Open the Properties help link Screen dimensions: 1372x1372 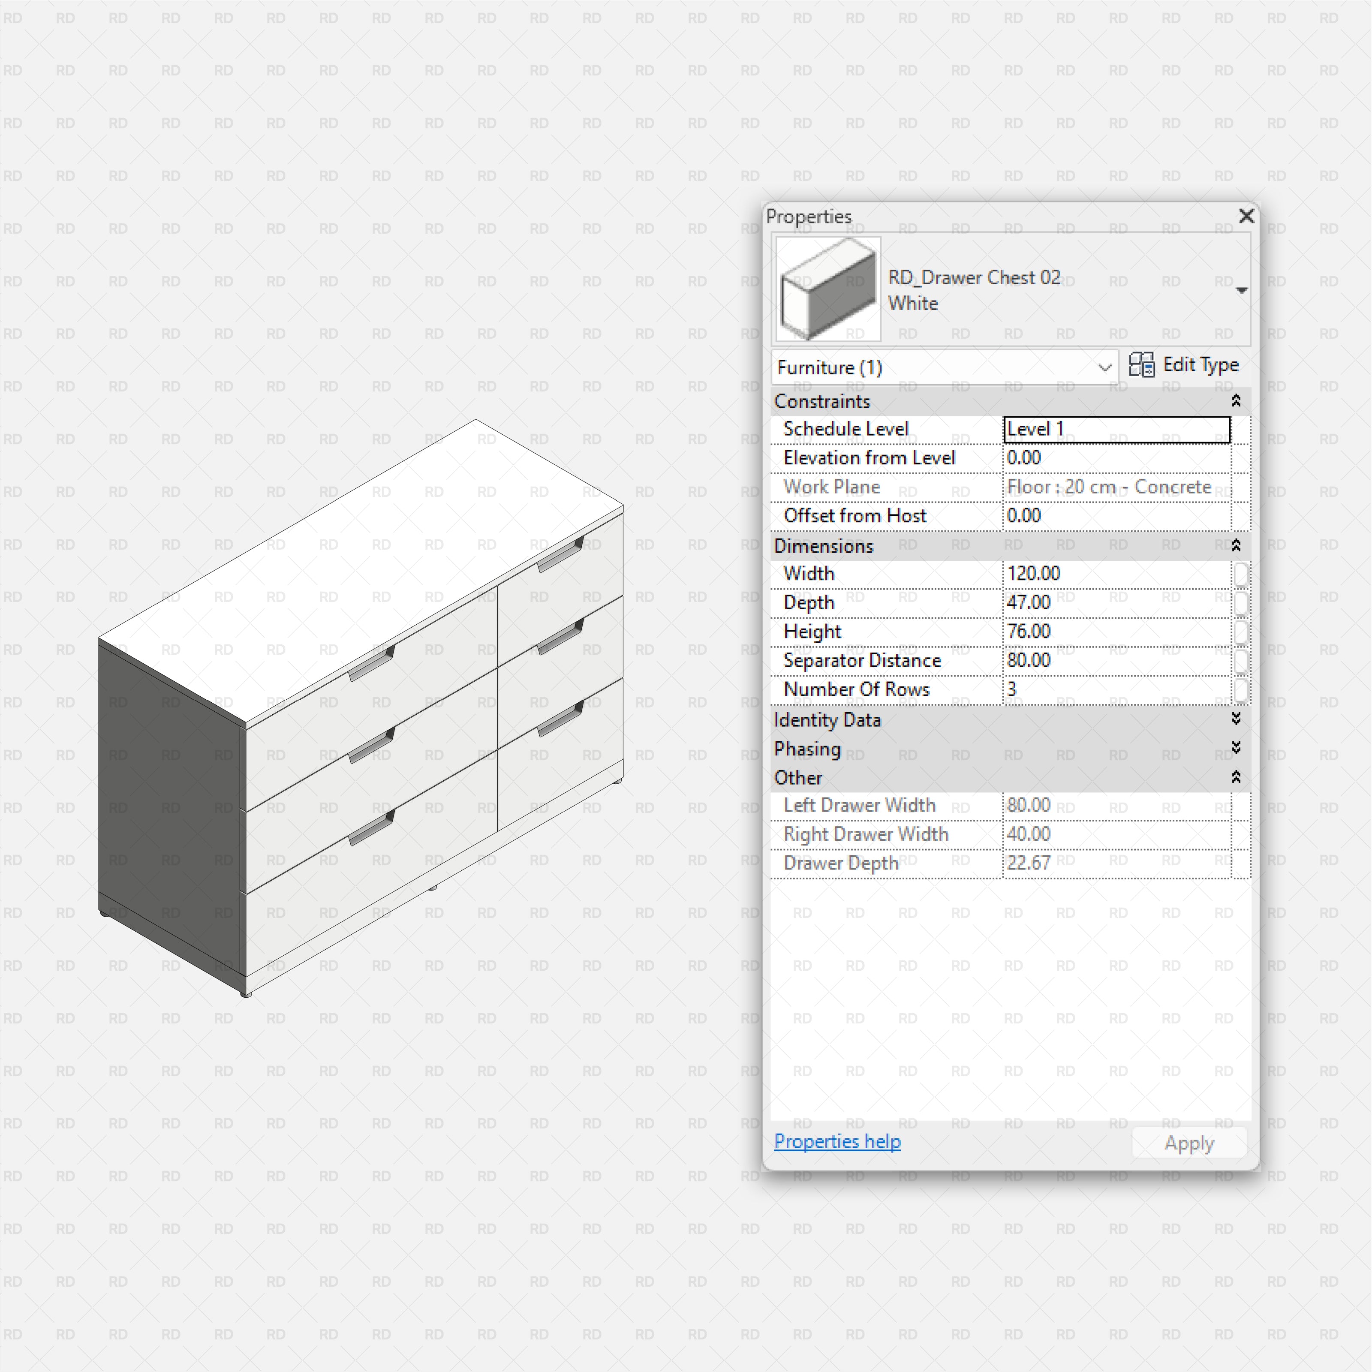click(x=837, y=1141)
